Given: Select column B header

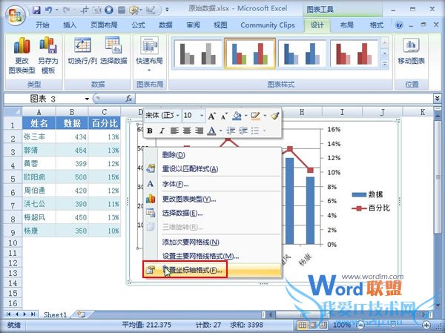Looking at the screenshot, I should (x=72, y=112).
